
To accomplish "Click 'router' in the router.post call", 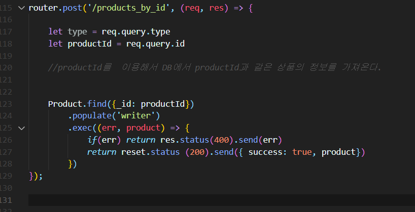I will (x=43, y=8).
